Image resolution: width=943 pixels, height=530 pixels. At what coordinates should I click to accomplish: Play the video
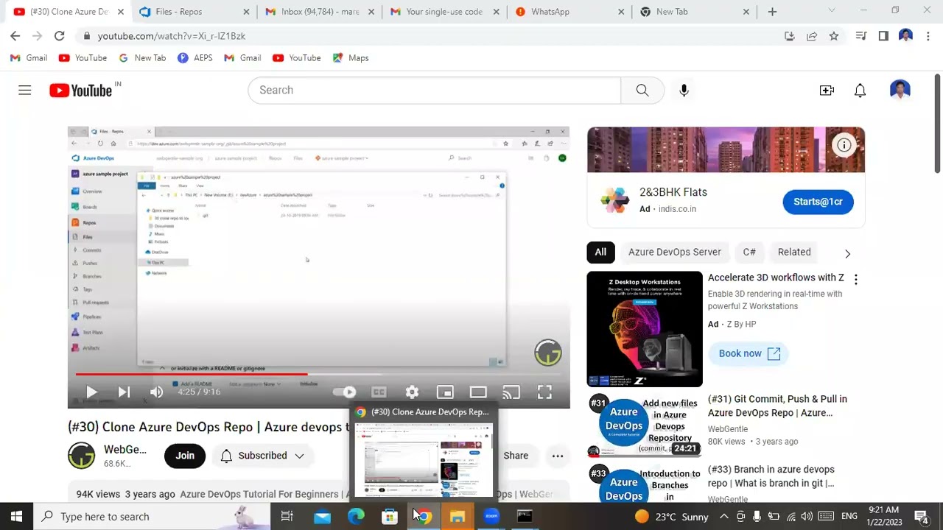tap(91, 392)
